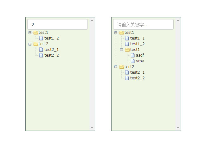Collapse top-level test1 node in right tree
The width and height of the screenshot is (206, 148).
116,33
